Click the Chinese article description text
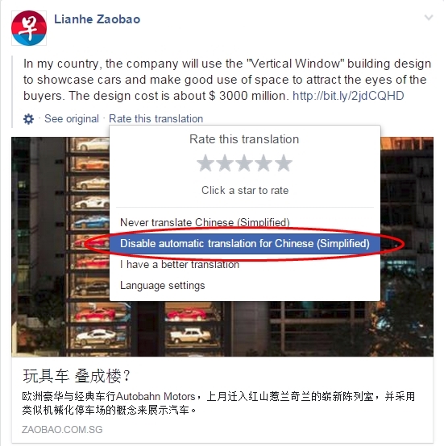This screenshot has width=444, height=446. [218, 403]
